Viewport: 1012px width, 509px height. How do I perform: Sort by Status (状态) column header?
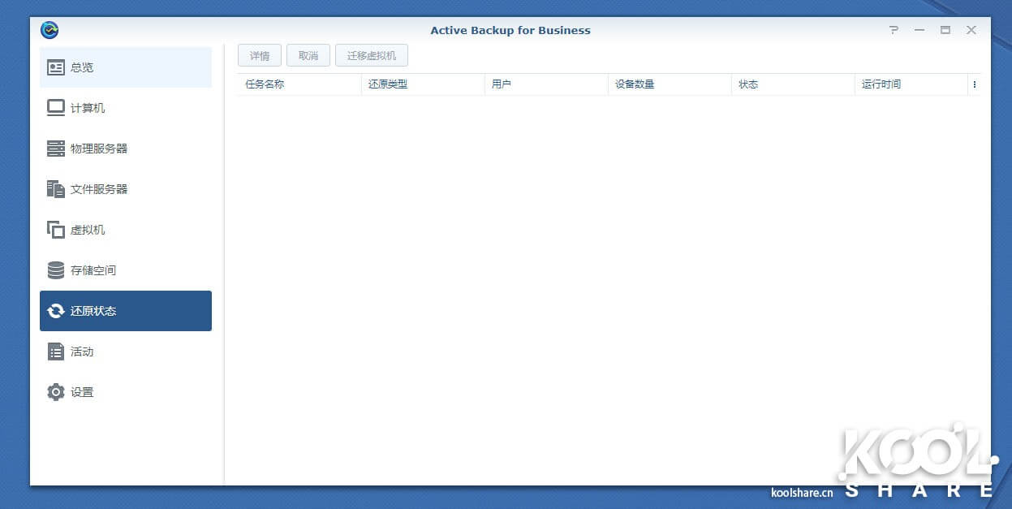pyautogui.click(x=748, y=84)
